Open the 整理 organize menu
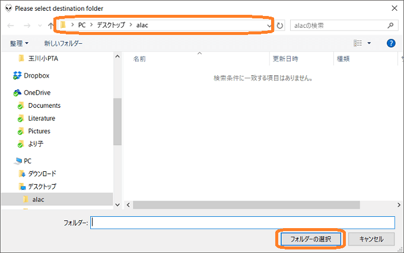The width and height of the screenshot is (404, 253). point(19,43)
